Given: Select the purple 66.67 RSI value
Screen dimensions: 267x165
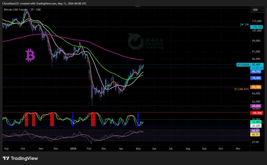Looking at the screenshot, I should (x=255, y=131).
